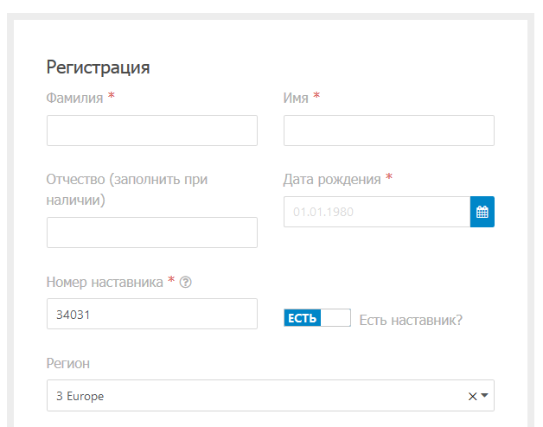Open the birth date calendar picker
The width and height of the screenshot is (543, 427).
(x=482, y=212)
